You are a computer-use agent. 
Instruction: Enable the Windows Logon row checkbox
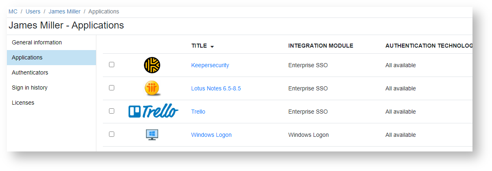(x=112, y=134)
